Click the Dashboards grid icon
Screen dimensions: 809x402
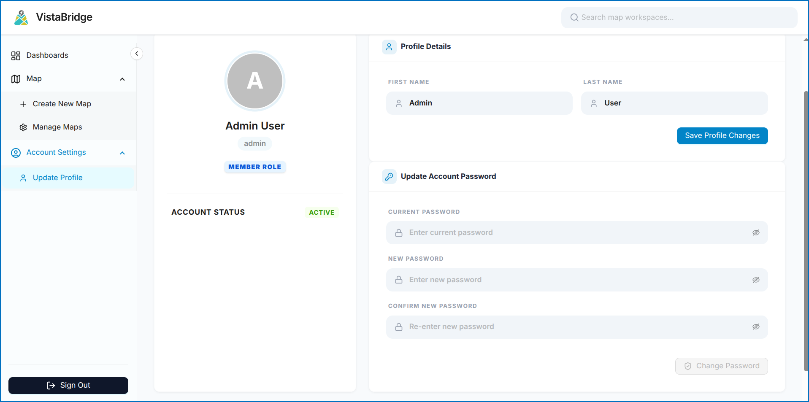tap(16, 56)
